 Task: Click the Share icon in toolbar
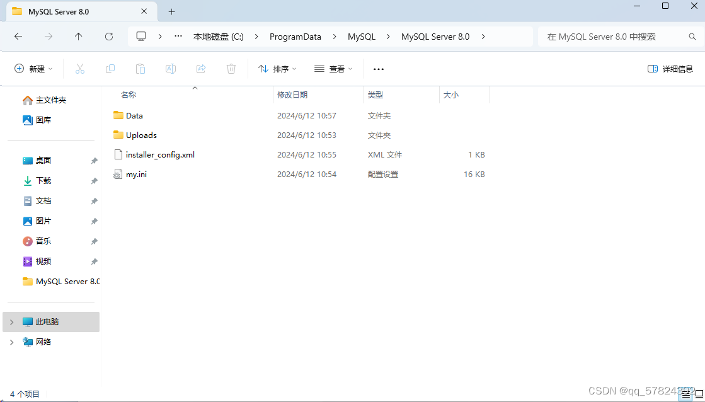(x=201, y=69)
